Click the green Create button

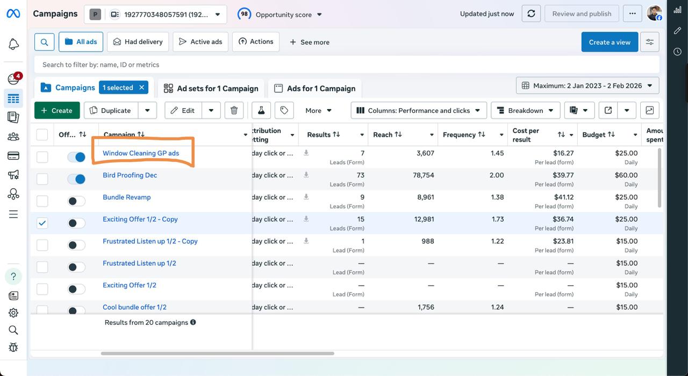click(57, 110)
